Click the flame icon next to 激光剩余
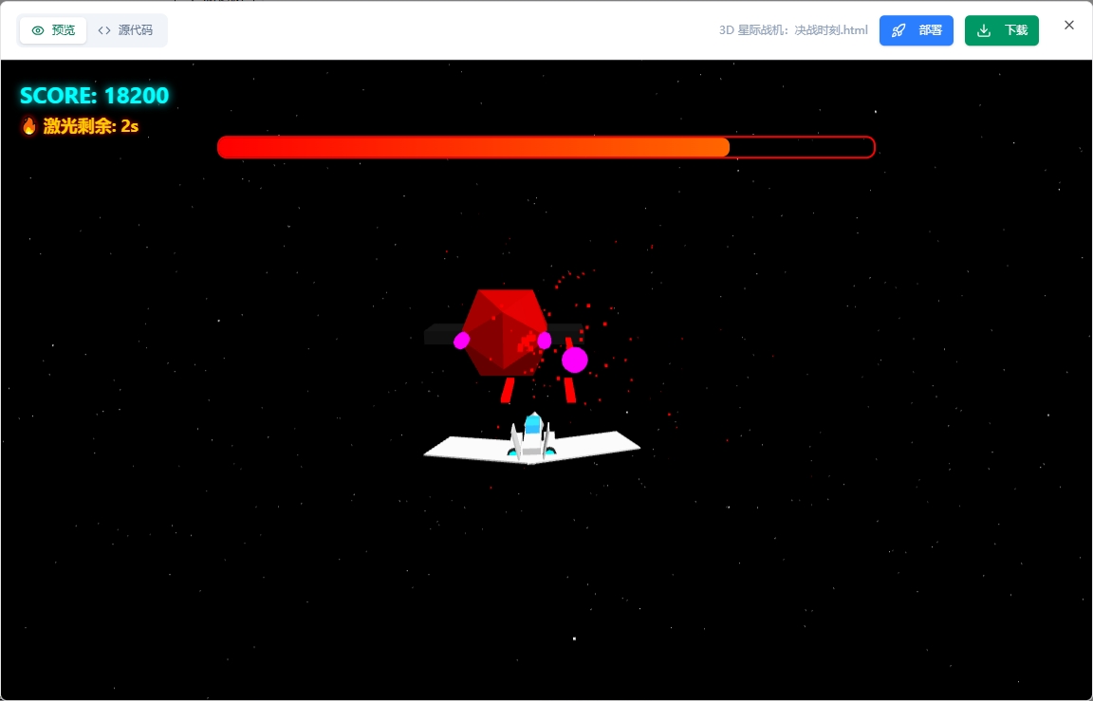 pos(29,126)
